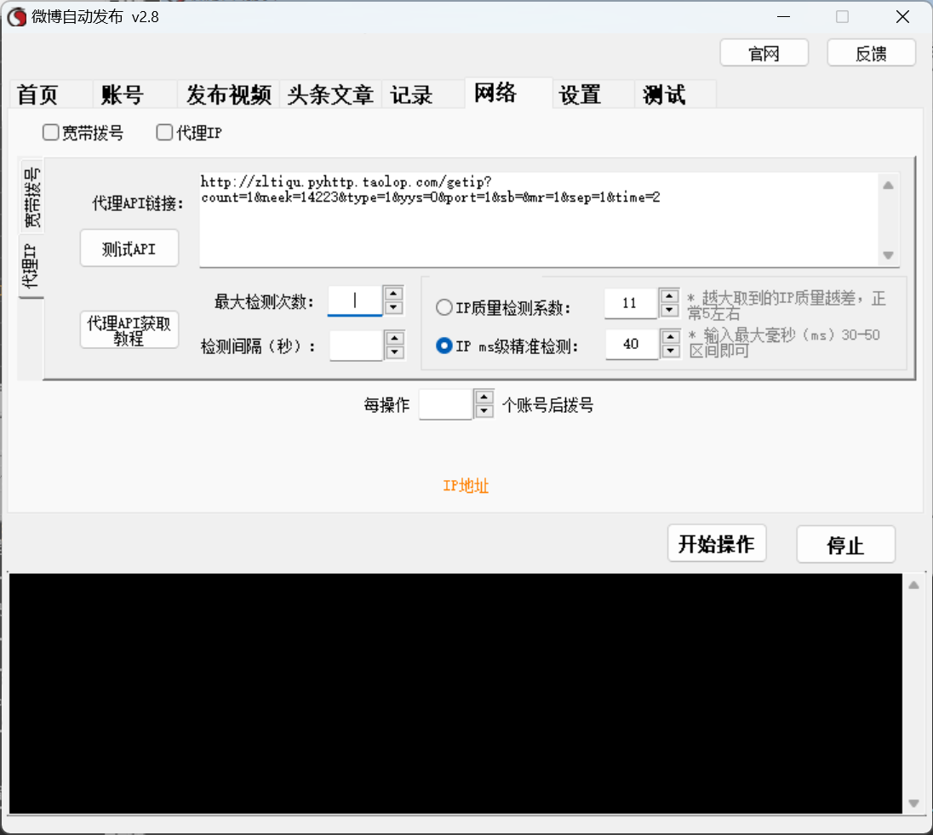Image resolution: width=933 pixels, height=835 pixels.
Task: Click the ms级精准检测 value field showing 40
Action: [632, 344]
